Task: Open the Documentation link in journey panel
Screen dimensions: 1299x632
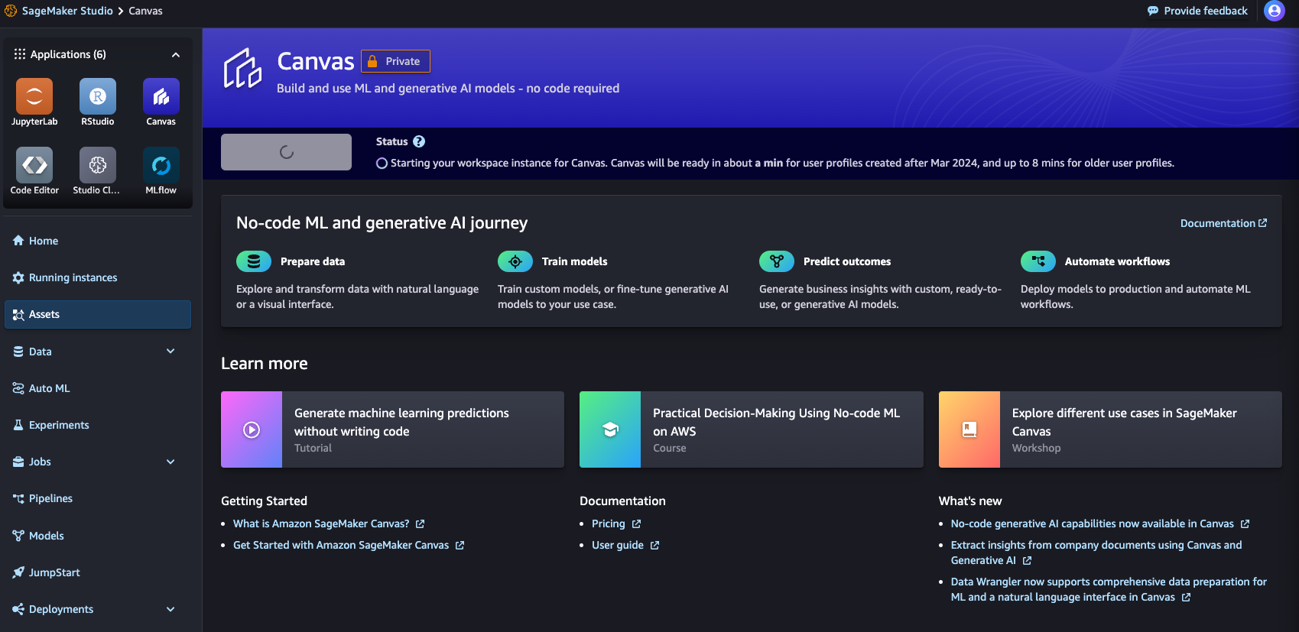Action: tap(1223, 223)
